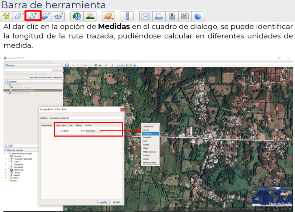Click the planet Saturn icon
The image size is (295, 212).
point(108,16)
